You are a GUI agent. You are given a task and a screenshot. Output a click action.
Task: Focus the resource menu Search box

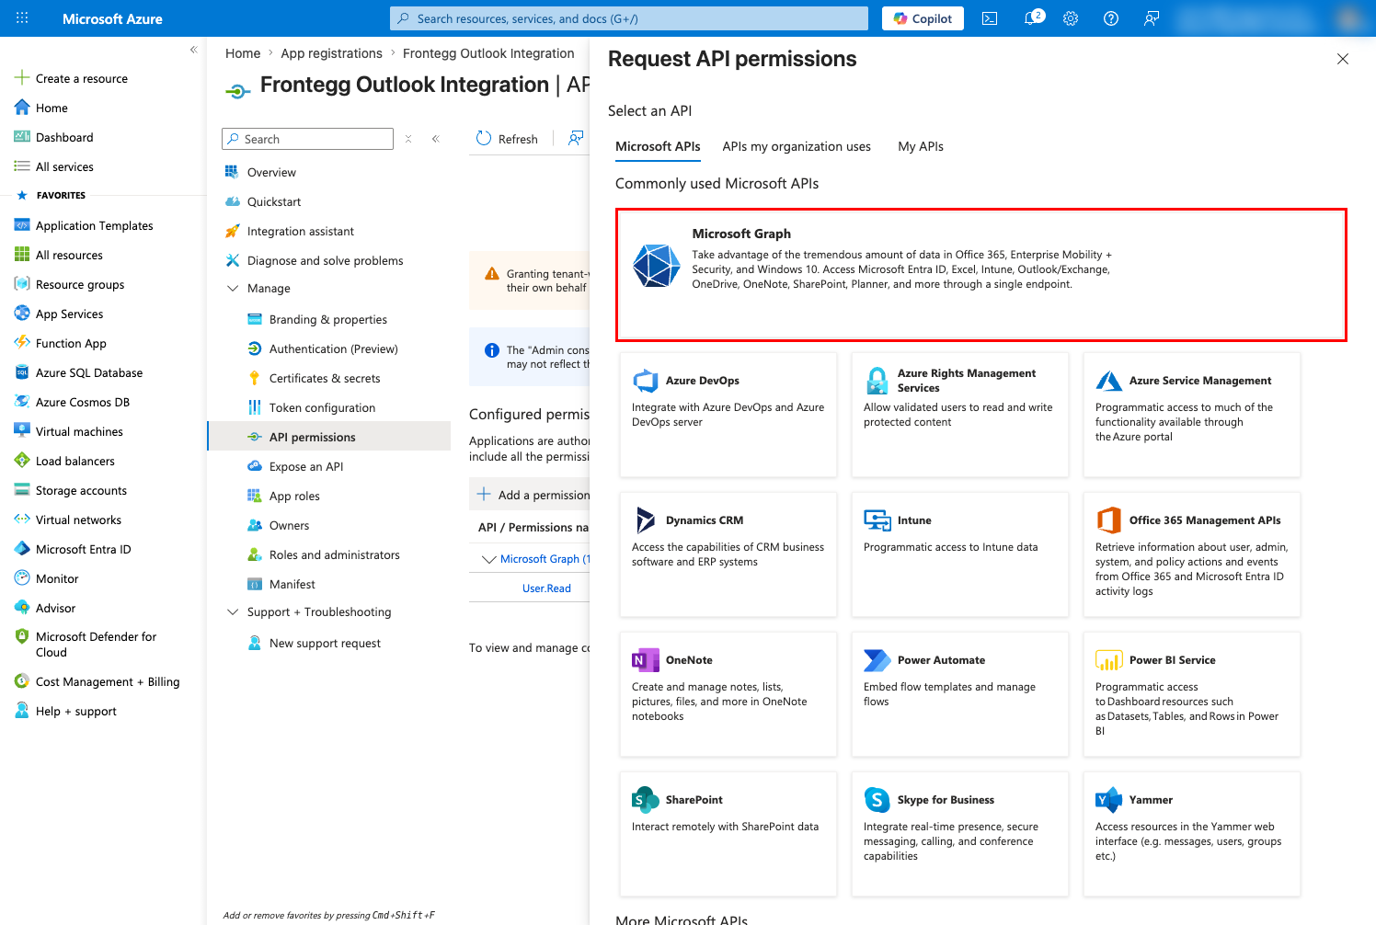[x=307, y=139]
